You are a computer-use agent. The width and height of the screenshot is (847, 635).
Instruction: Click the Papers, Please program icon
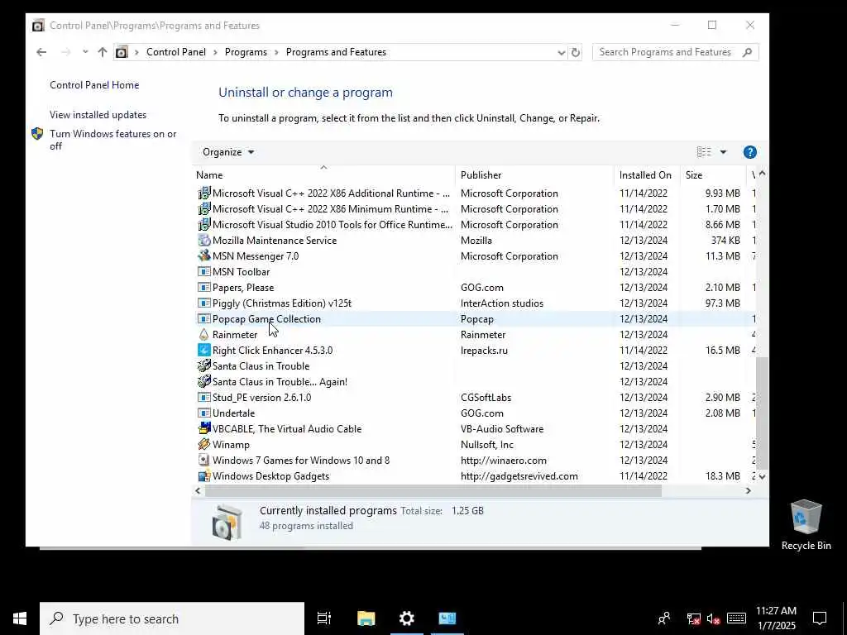[x=203, y=288]
